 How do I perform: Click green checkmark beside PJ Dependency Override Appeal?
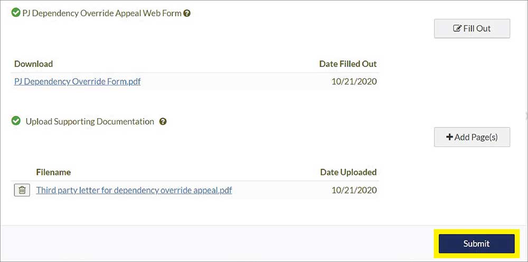pyautogui.click(x=15, y=13)
